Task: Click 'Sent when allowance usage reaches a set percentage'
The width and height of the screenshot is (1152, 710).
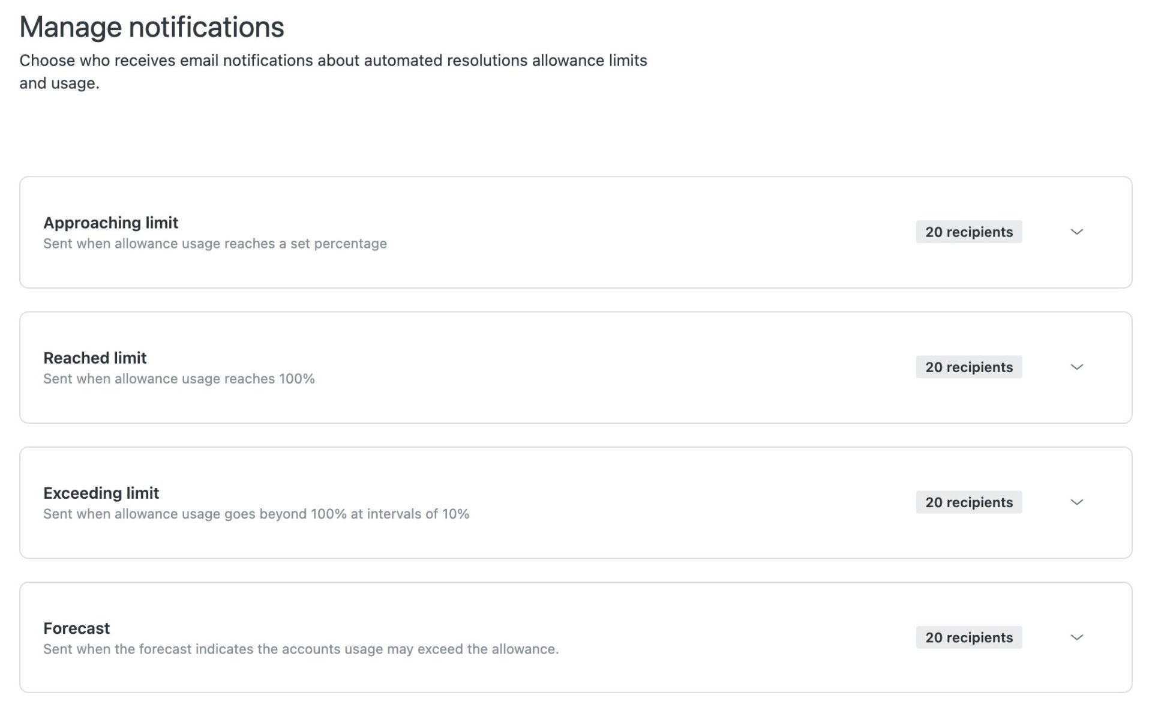Action: [x=215, y=244]
